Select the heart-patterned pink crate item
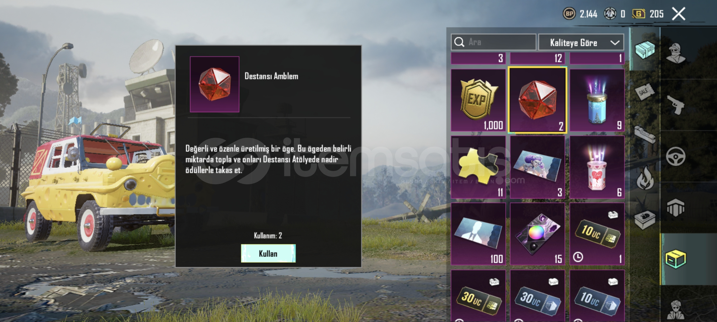717x322 pixels. click(x=597, y=167)
